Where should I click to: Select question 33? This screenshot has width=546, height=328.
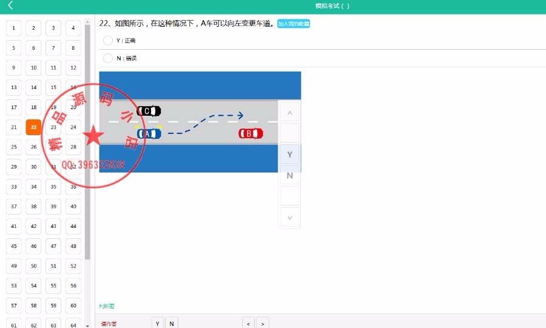click(13, 187)
